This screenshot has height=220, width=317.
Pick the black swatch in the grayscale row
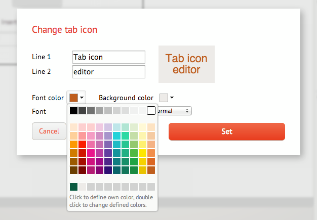[x=73, y=110]
